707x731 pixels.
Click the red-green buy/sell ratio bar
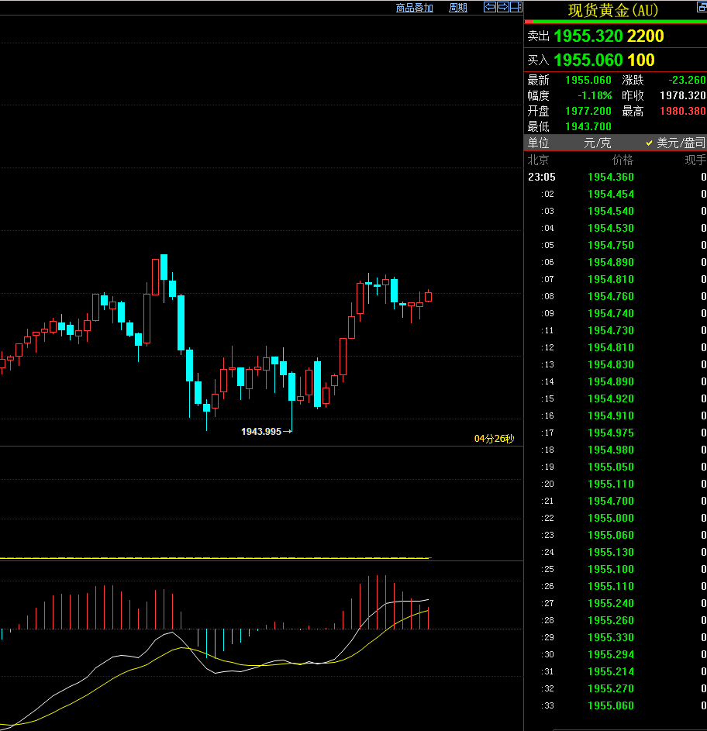coord(616,22)
